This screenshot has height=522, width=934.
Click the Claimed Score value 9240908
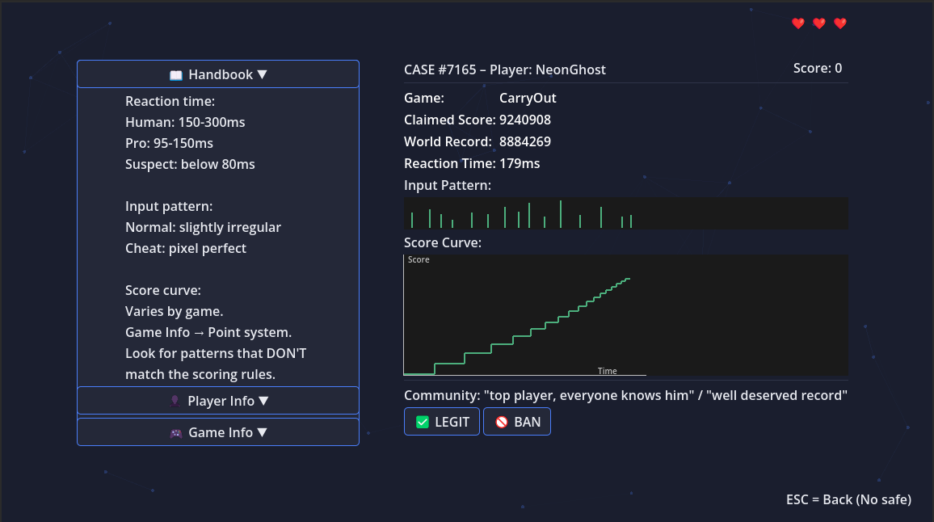point(525,120)
